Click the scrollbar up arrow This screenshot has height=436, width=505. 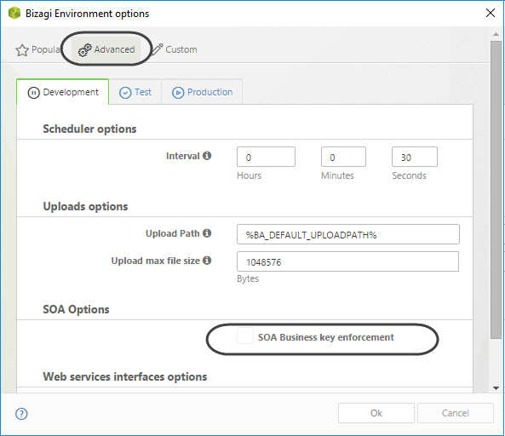click(x=496, y=34)
